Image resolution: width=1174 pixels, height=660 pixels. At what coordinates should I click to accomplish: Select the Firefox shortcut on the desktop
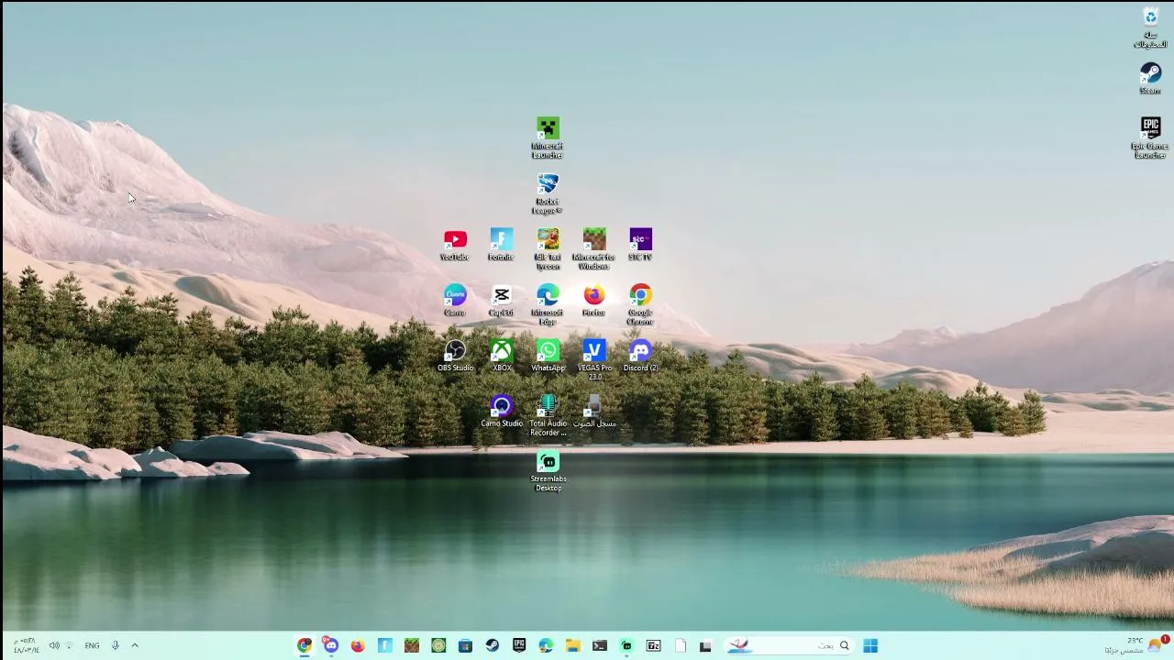[x=594, y=301]
